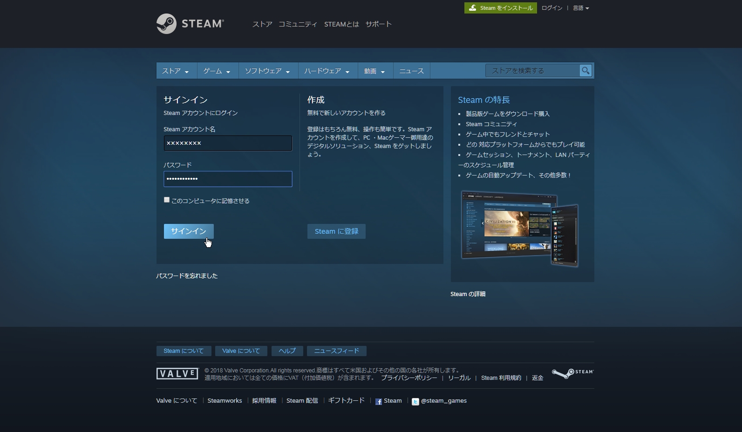Click the store search magnifier icon
Viewport: 742px width, 432px height.
(x=585, y=71)
